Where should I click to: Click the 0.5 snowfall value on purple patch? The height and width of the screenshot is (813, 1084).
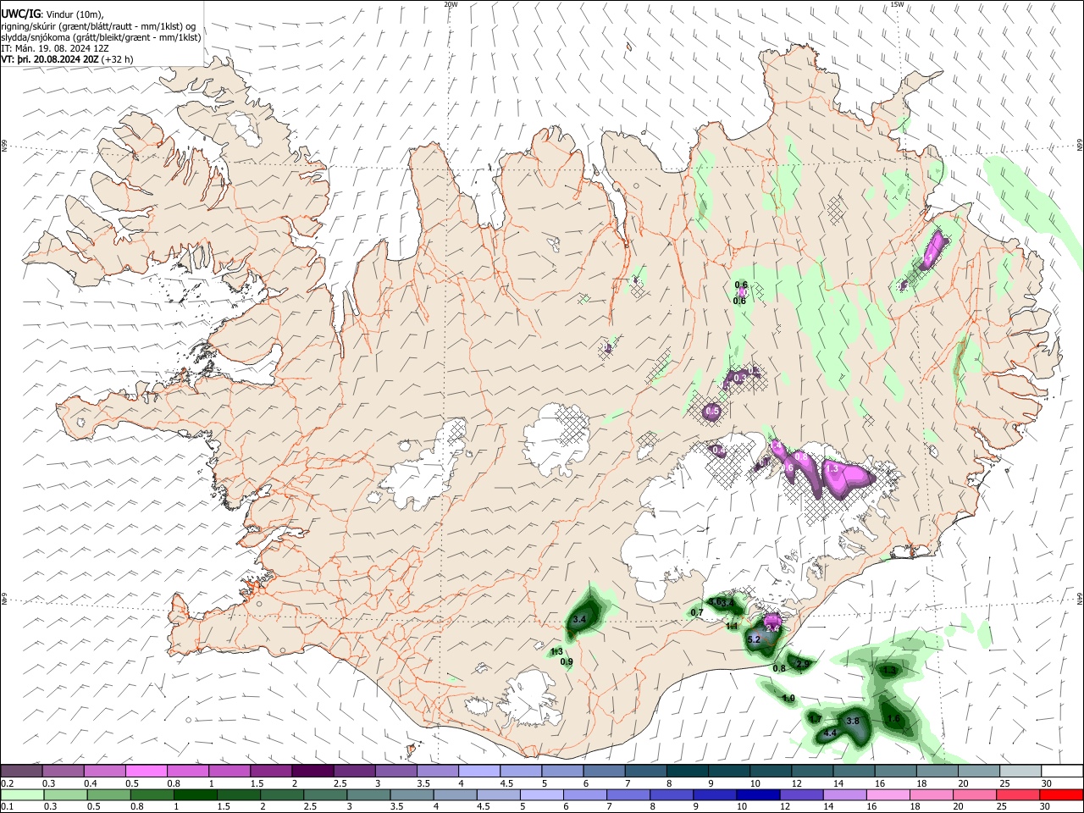pyautogui.click(x=712, y=411)
